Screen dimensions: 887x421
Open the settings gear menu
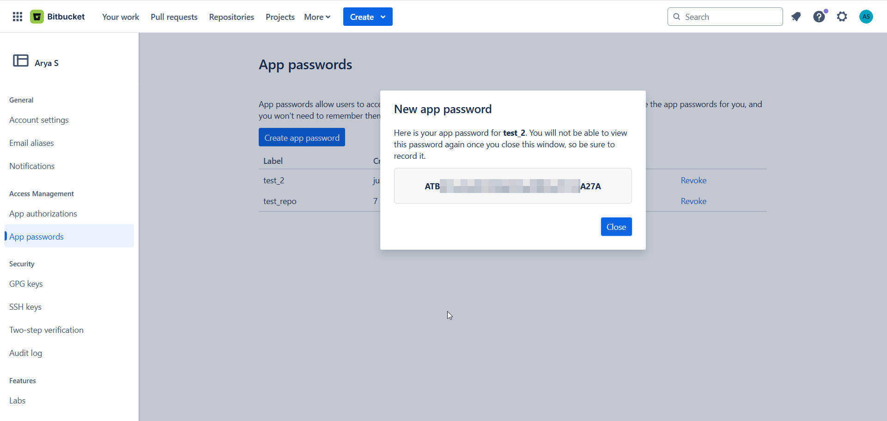[x=842, y=16]
